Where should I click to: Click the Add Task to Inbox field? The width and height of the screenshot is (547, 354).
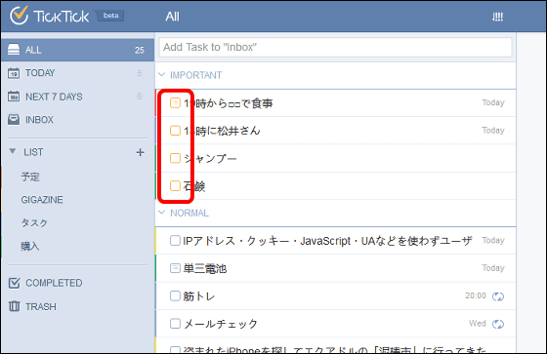(x=335, y=47)
